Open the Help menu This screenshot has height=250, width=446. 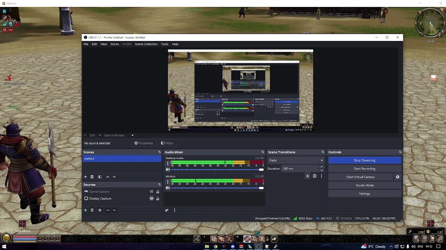click(175, 44)
